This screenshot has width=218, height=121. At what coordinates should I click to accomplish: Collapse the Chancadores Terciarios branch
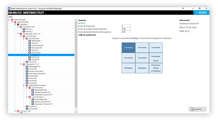point(24,86)
